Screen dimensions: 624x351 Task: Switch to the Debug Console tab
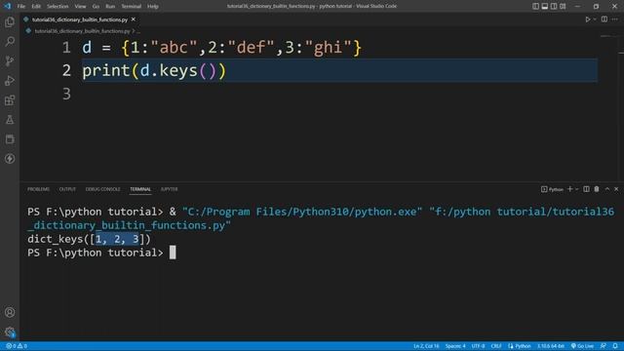pyautogui.click(x=102, y=189)
